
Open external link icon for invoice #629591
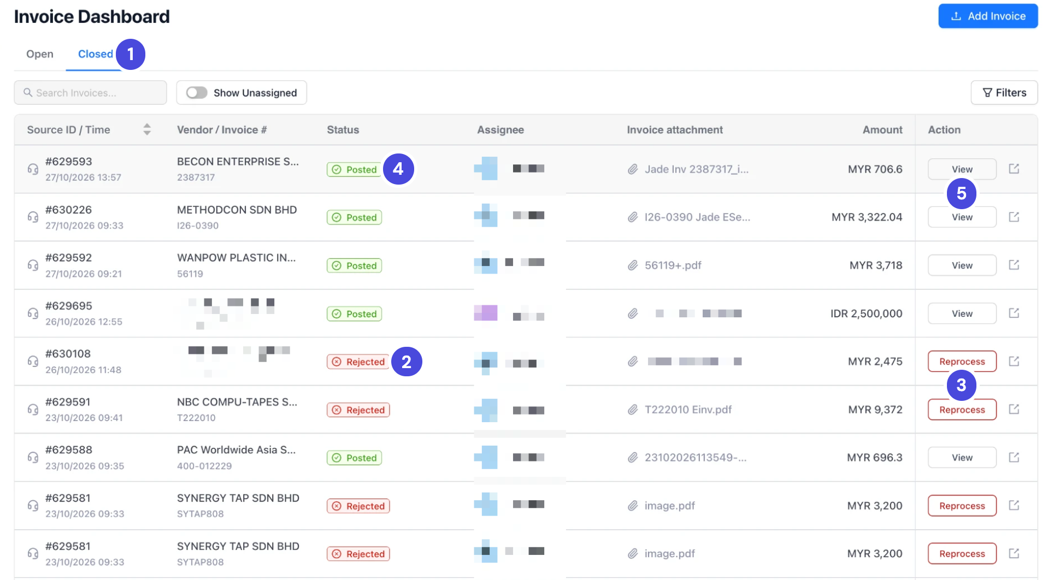point(1014,409)
